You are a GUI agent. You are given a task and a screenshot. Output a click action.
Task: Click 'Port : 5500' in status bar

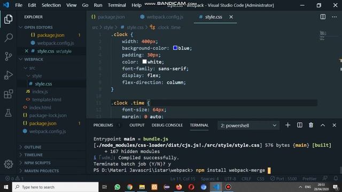(284, 179)
